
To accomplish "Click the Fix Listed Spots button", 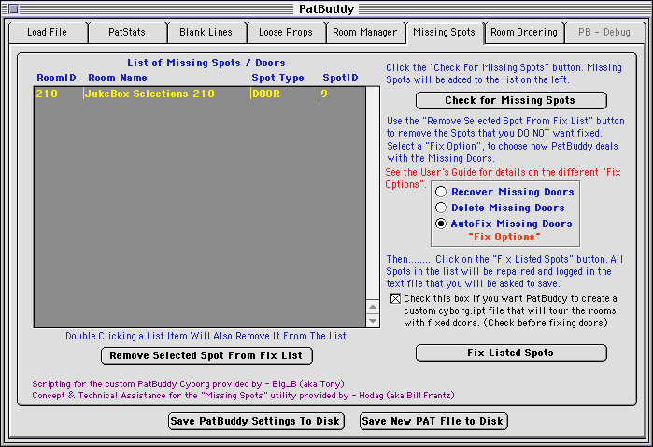I will coord(511,353).
